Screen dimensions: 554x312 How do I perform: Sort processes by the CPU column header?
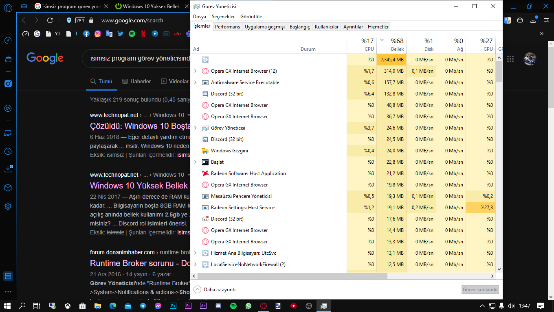coord(362,45)
